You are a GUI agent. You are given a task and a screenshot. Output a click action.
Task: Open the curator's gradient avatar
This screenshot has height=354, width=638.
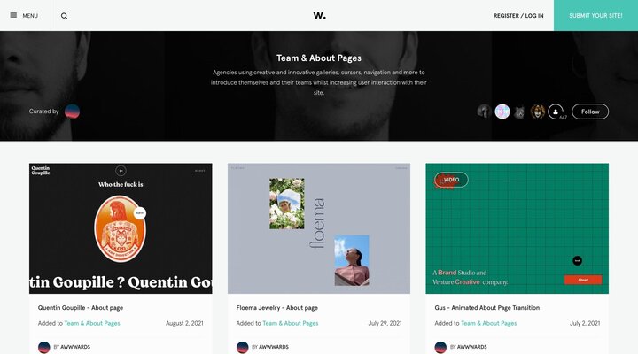[72, 112]
